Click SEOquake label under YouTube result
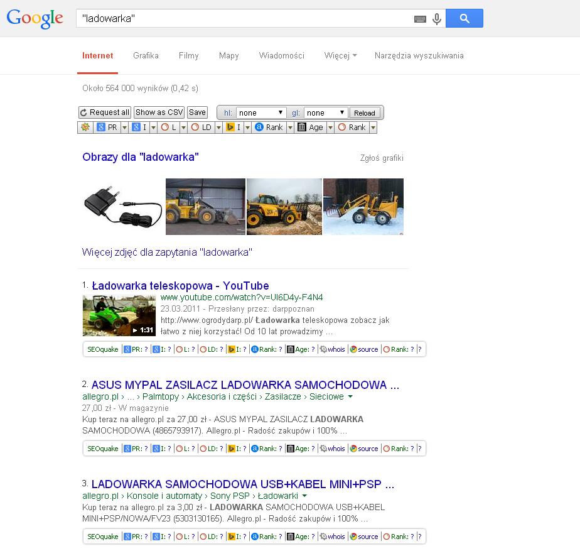Image resolution: width=580 pixels, height=551 pixels. 103,349
